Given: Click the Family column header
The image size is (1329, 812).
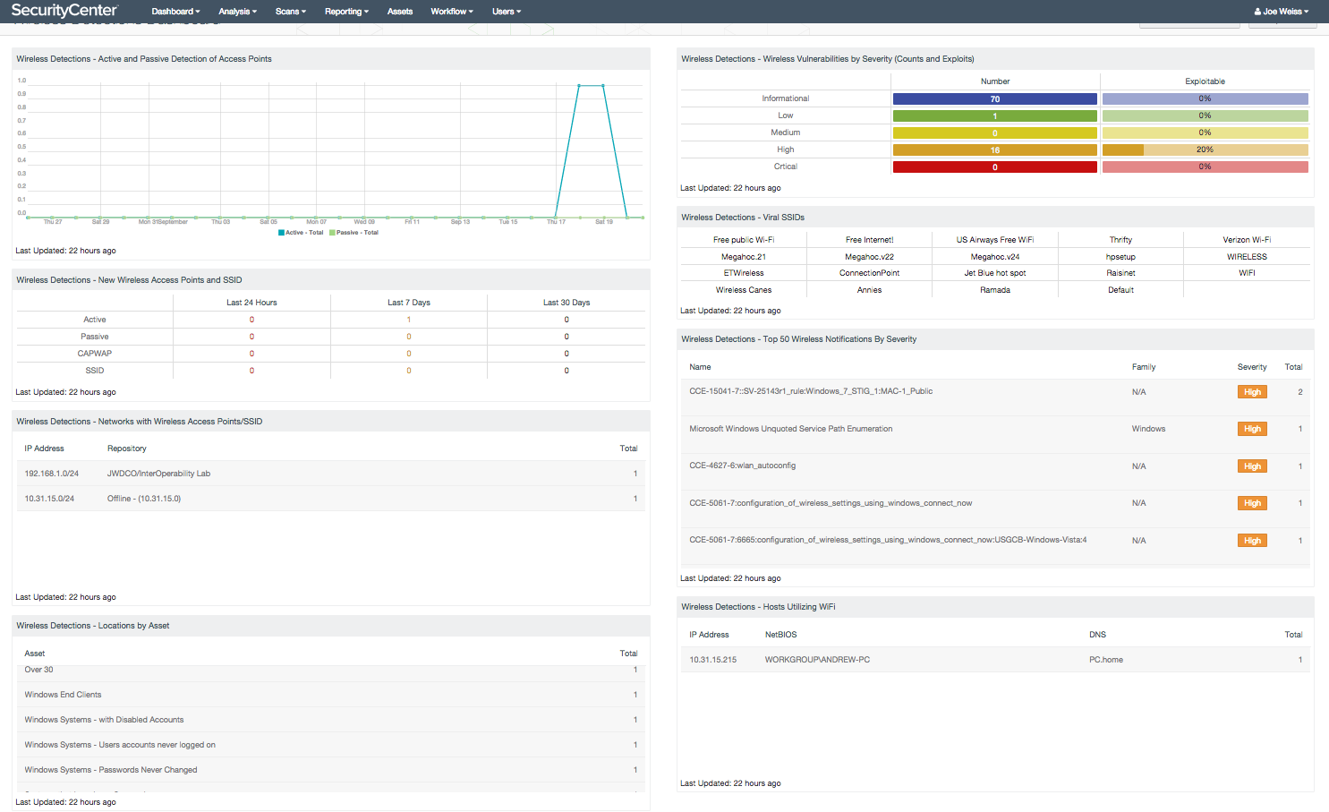Looking at the screenshot, I should (1144, 367).
